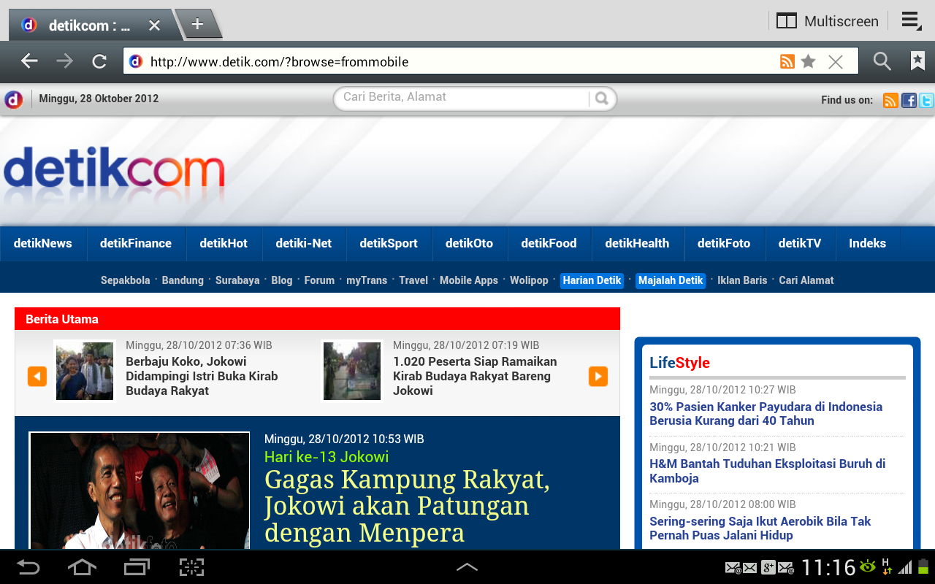Enable Multiscreen mode

(x=828, y=21)
